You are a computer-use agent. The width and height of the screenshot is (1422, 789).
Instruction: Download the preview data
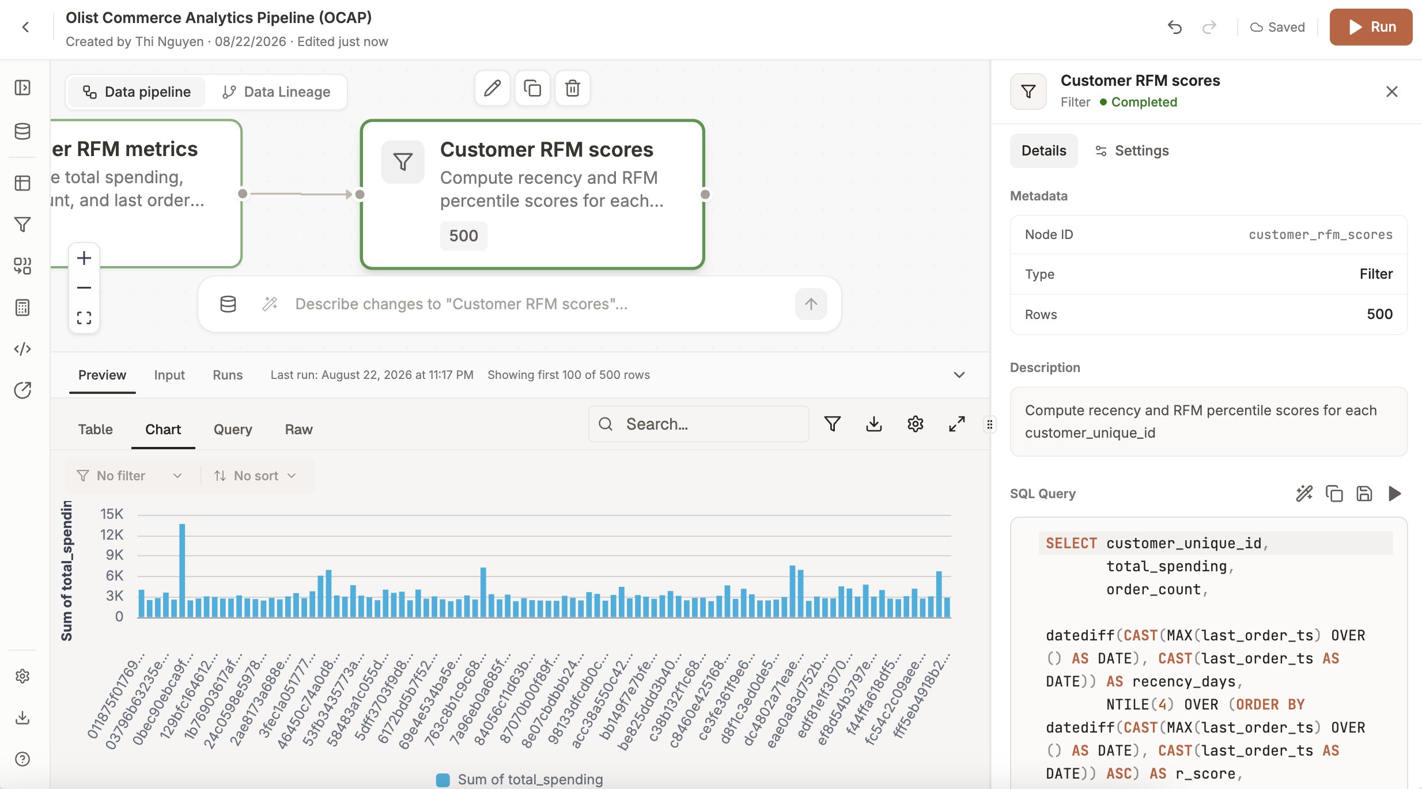pyautogui.click(x=874, y=424)
